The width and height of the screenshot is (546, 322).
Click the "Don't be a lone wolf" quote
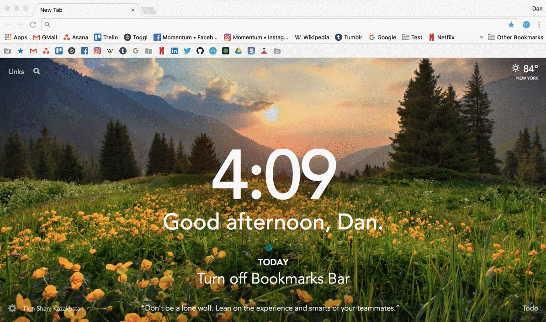coord(270,308)
